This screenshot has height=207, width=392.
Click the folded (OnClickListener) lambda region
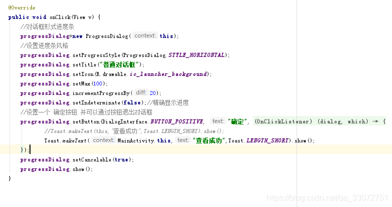pyautogui.click(x=319, y=121)
